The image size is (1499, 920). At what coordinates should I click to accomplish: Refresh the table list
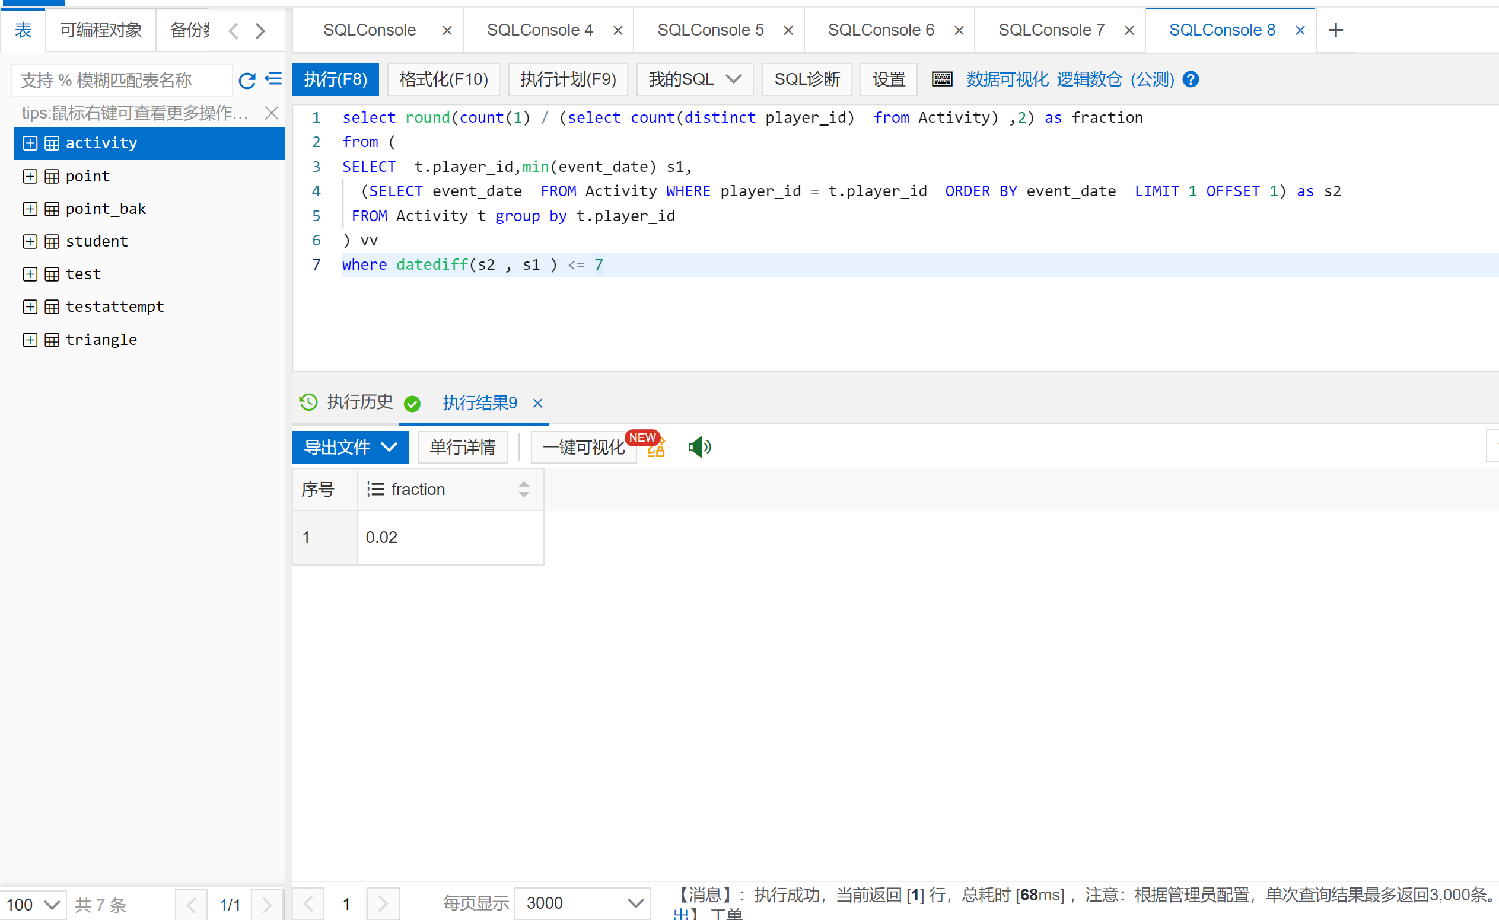tap(247, 80)
